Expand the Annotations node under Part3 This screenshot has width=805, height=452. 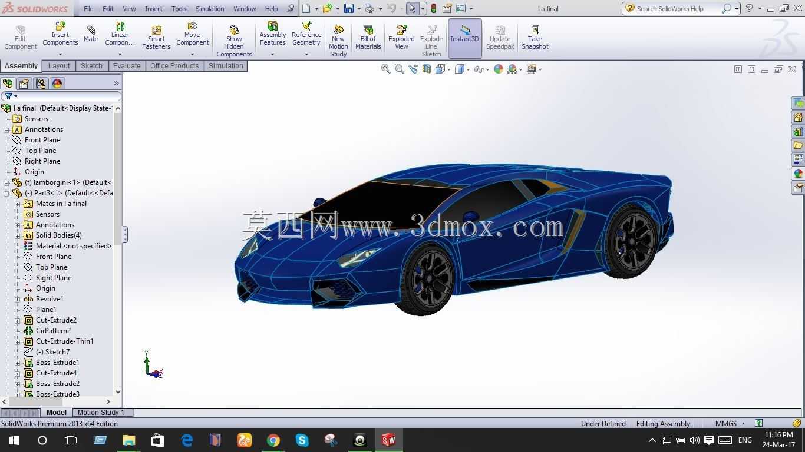tap(18, 225)
